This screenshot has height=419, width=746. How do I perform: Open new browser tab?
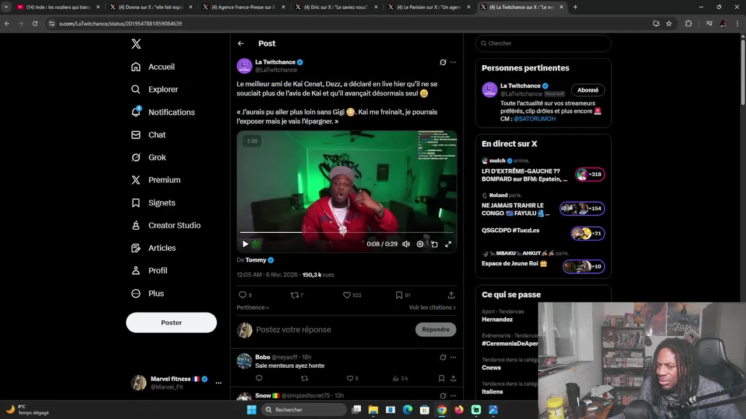(575, 7)
